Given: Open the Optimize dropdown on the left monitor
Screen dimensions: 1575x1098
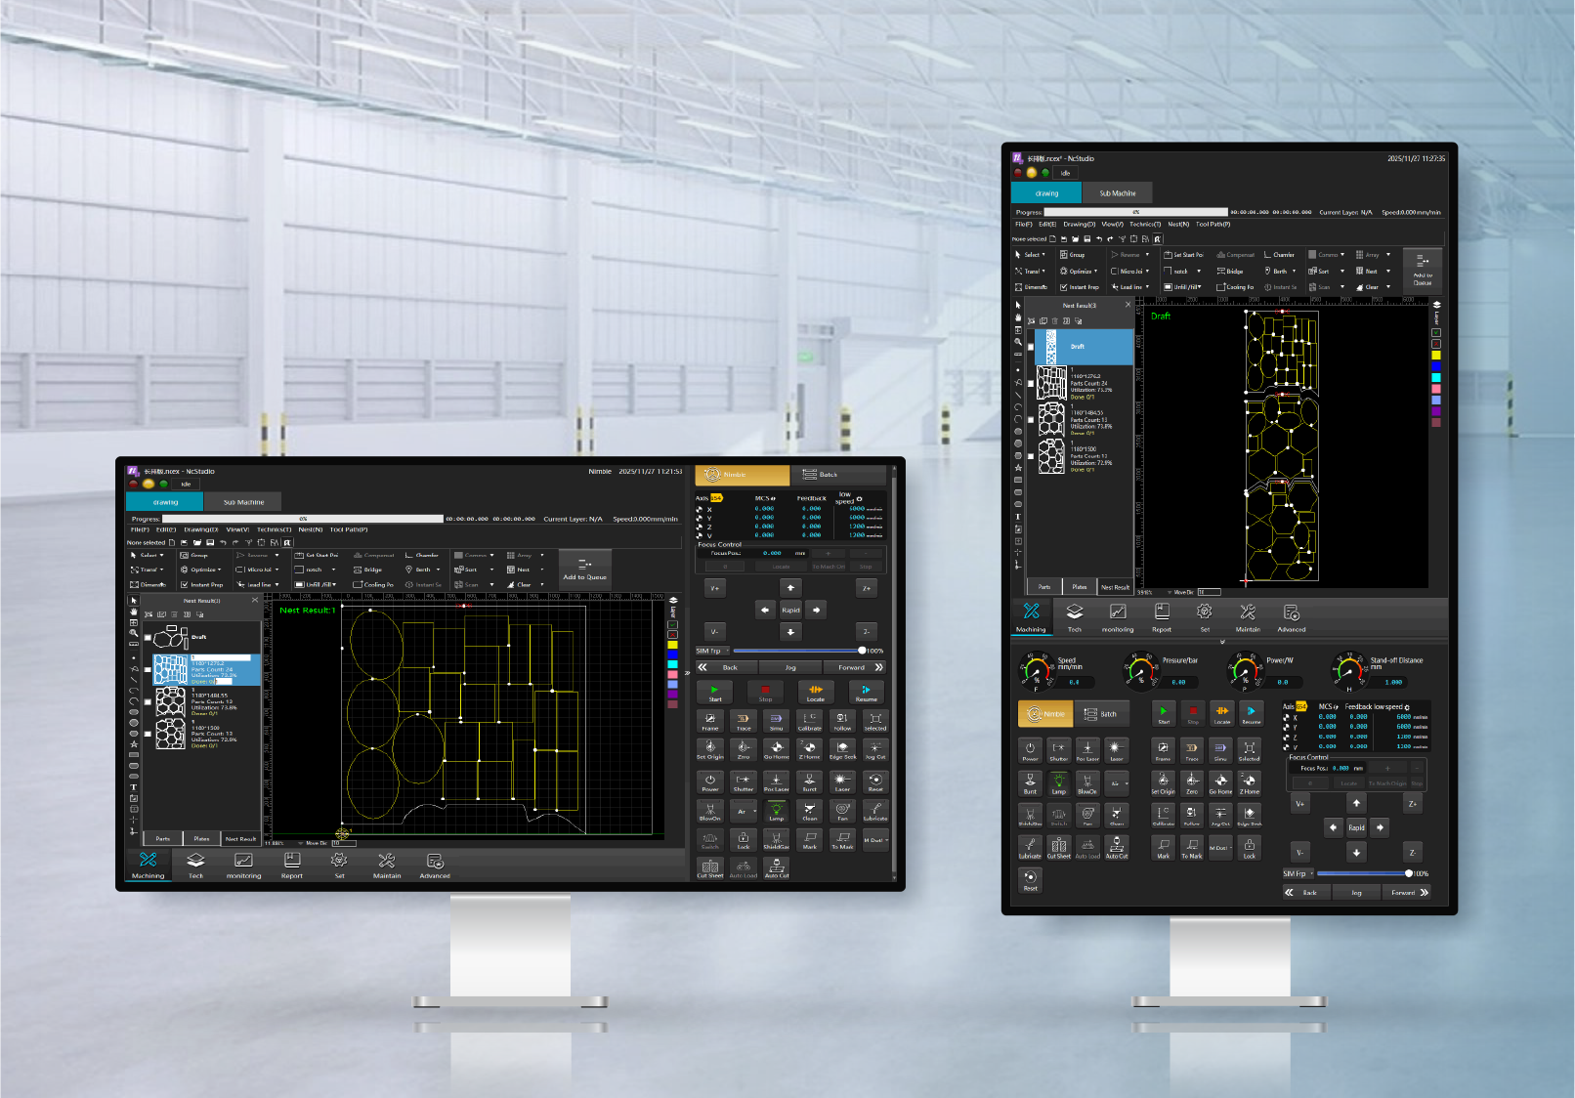Looking at the screenshot, I should [220, 570].
